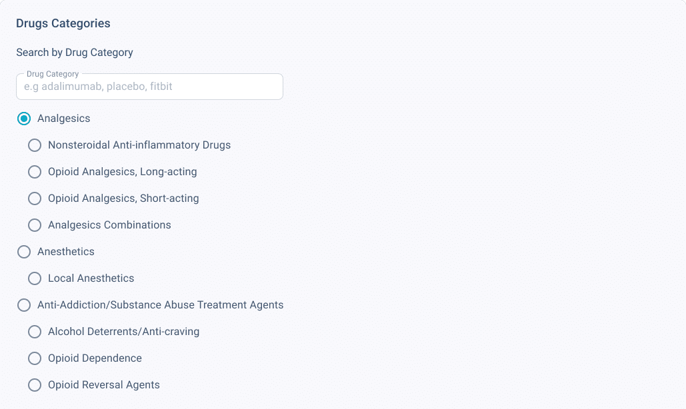
Task: Click the Anesthetics category label text
Action: [66, 252]
